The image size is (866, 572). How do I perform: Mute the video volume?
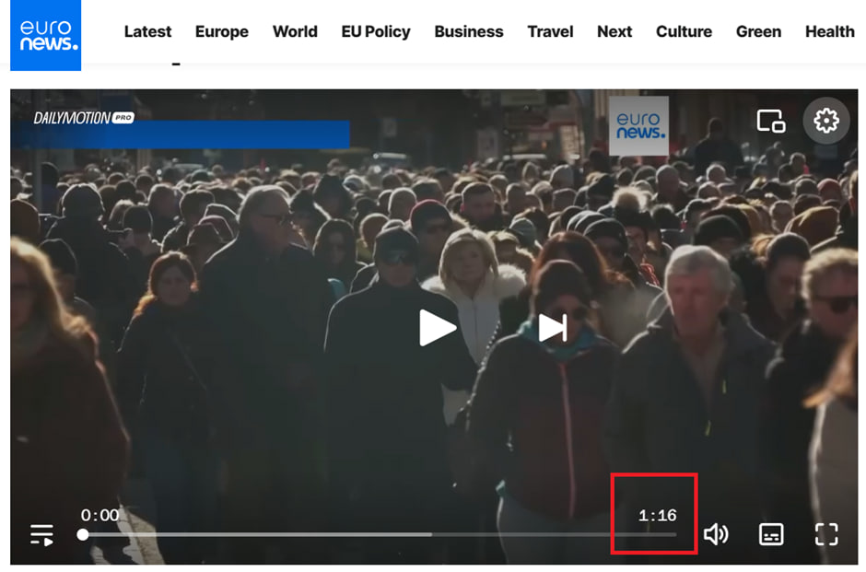click(x=716, y=534)
